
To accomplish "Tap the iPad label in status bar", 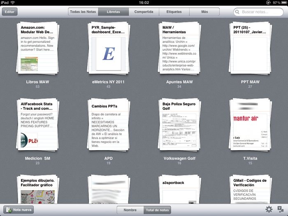I will 5,2.
